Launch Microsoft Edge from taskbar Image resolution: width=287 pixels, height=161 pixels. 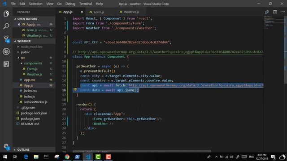click(26, 157)
